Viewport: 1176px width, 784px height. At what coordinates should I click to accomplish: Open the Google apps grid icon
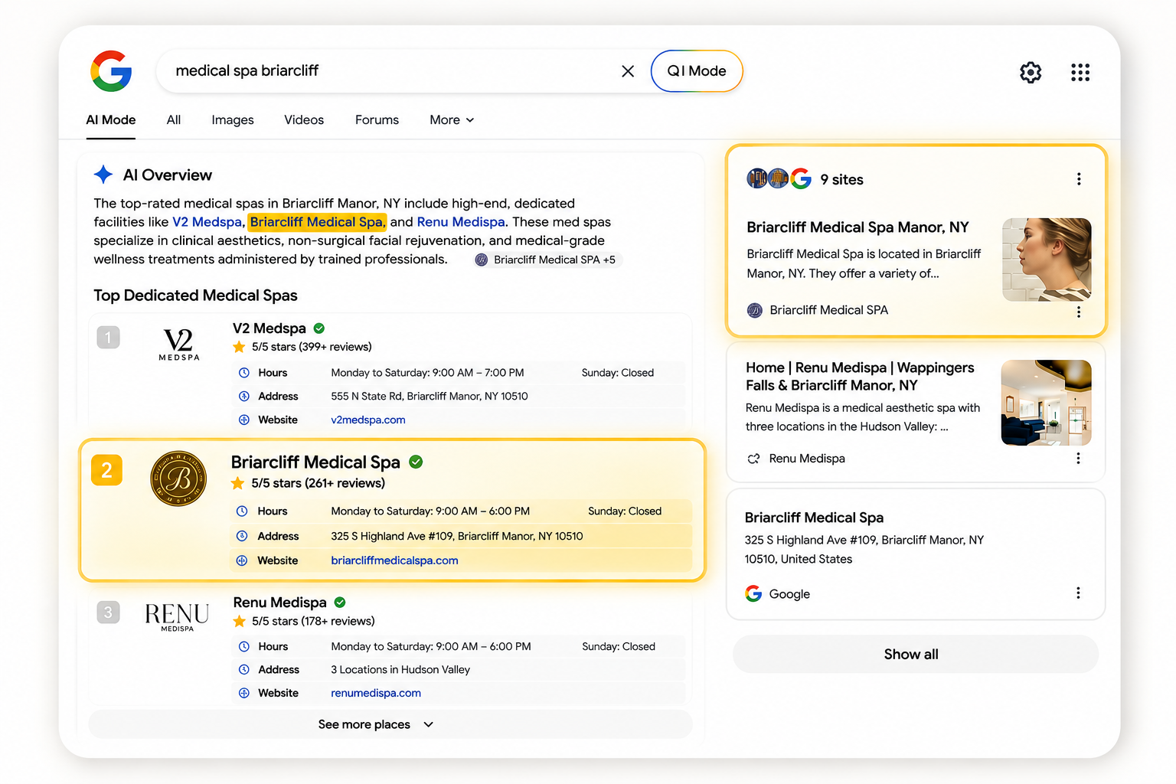point(1080,72)
